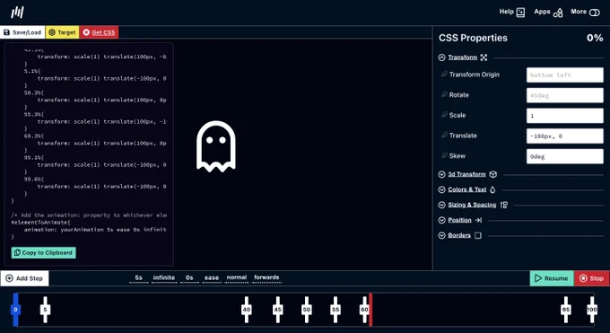The image size is (610, 333).
Task: Change the ease timing function
Action: pyautogui.click(x=212, y=277)
